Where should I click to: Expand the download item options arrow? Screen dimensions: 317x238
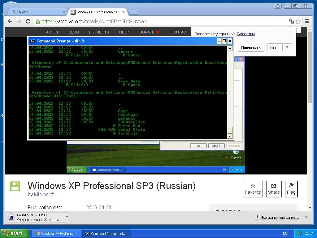67,217
